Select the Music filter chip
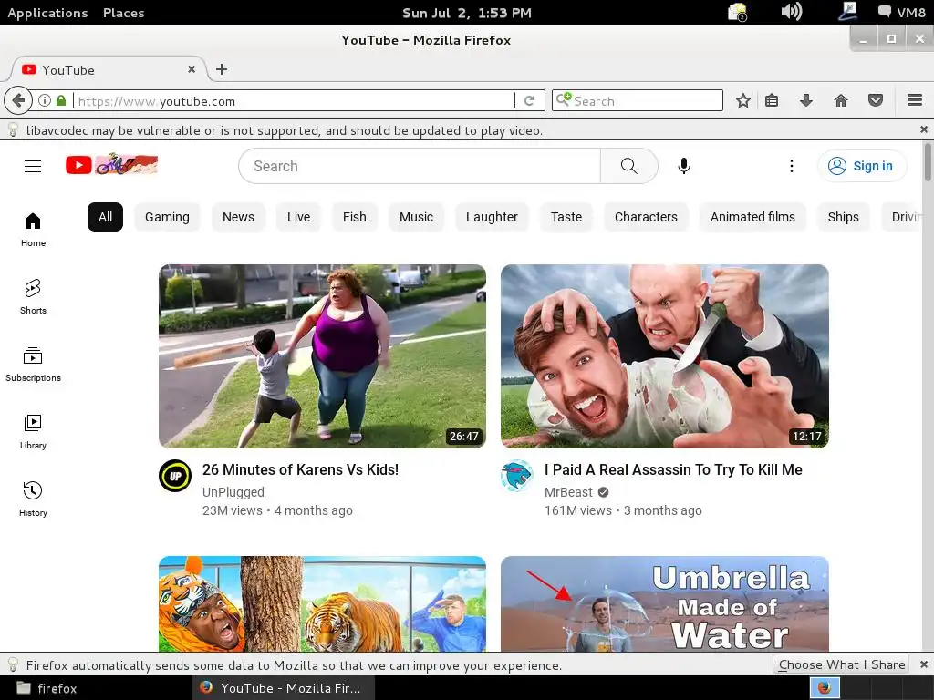 416,217
